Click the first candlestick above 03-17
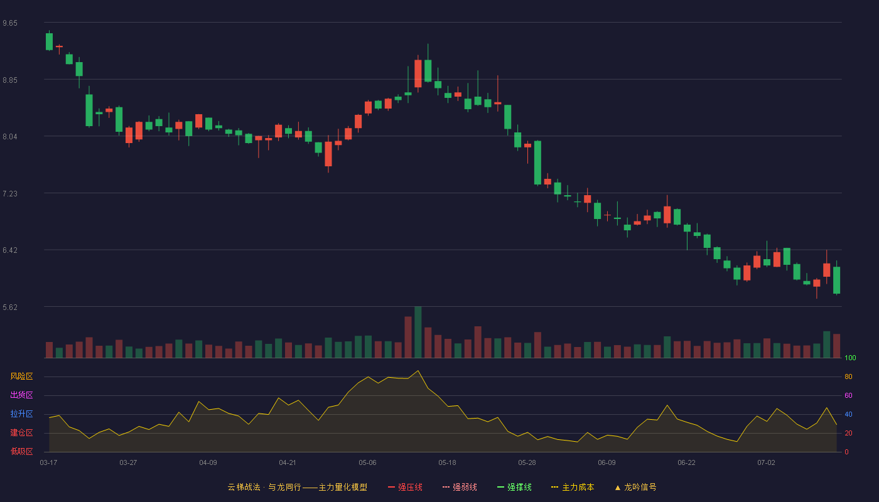Screen dimensions: 879x502 (x=49, y=41)
